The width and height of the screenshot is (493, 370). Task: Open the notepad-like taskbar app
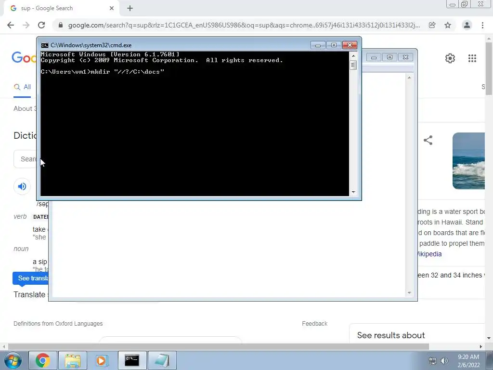point(162,360)
